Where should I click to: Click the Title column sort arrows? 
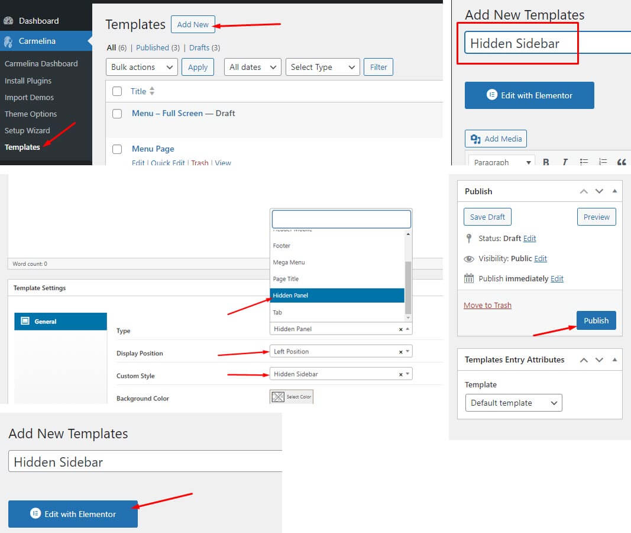(152, 91)
